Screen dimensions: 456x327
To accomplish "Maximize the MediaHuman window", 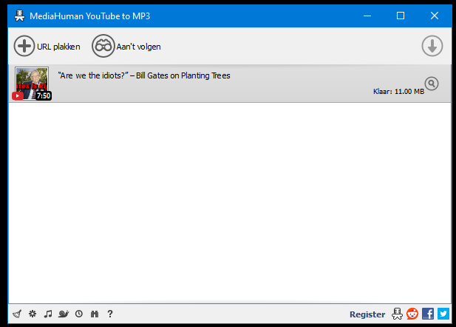I will coord(401,16).
